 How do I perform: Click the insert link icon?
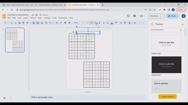pyautogui.click(x=121, y=23)
